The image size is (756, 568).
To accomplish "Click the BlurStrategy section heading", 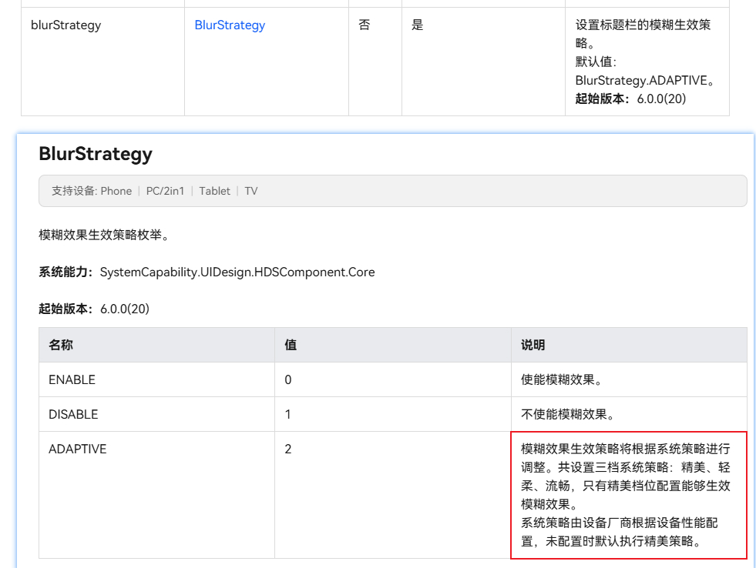I will 96,154.
